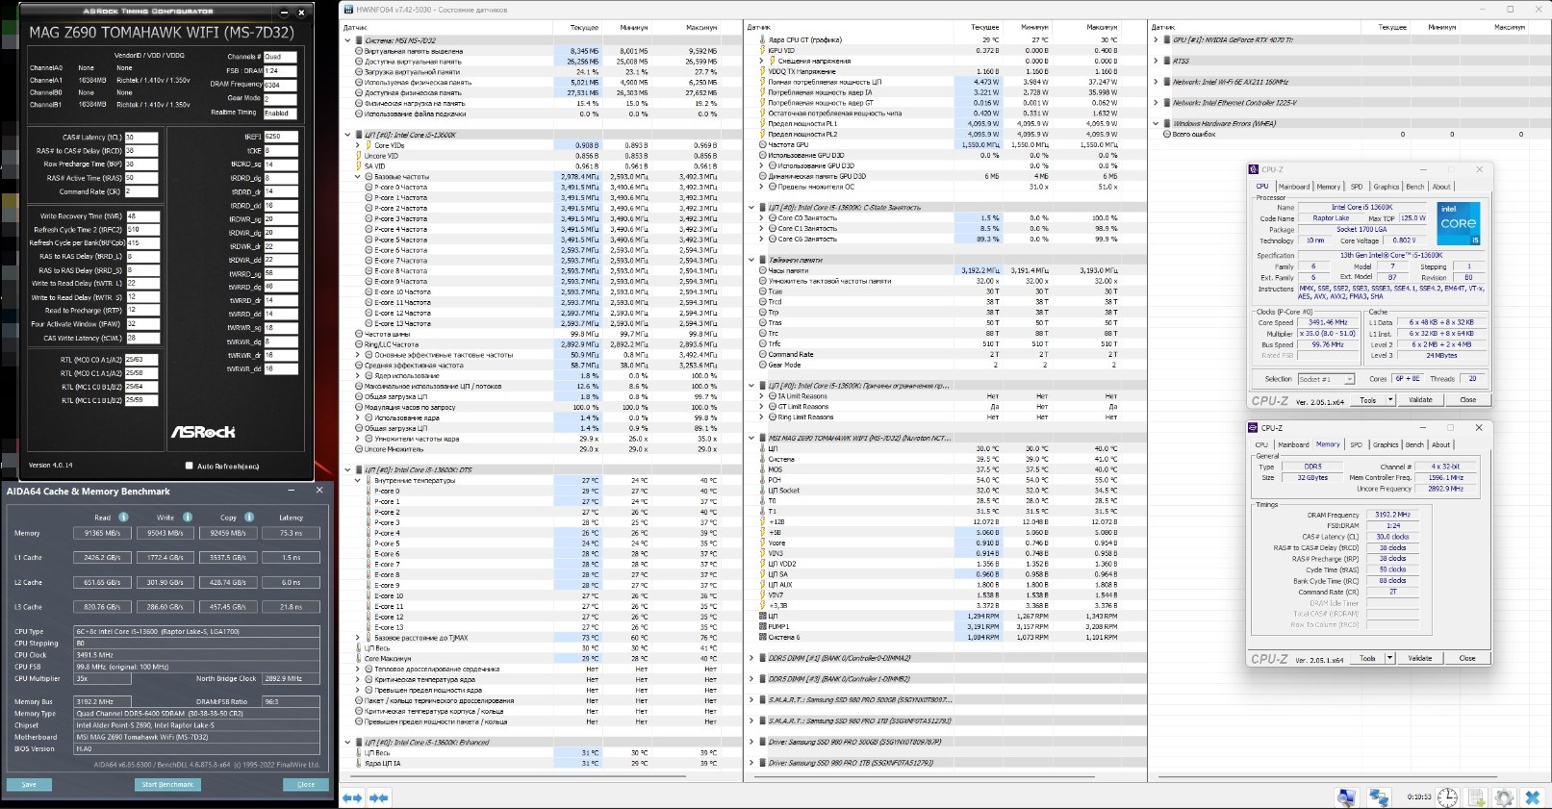Collapse the 'Intel Core i5-13600K: DTS' group
1552x809 pixels.
pyautogui.click(x=348, y=470)
